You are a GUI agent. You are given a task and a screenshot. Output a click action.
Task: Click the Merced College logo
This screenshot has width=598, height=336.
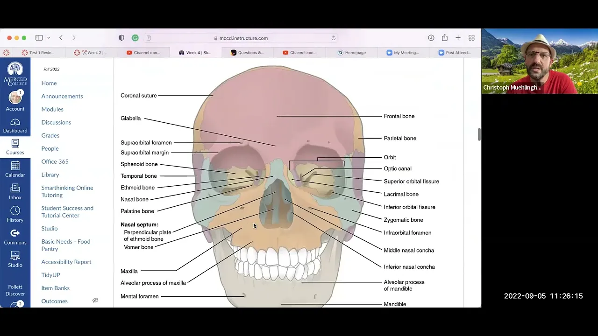click(x=15, y=74)
